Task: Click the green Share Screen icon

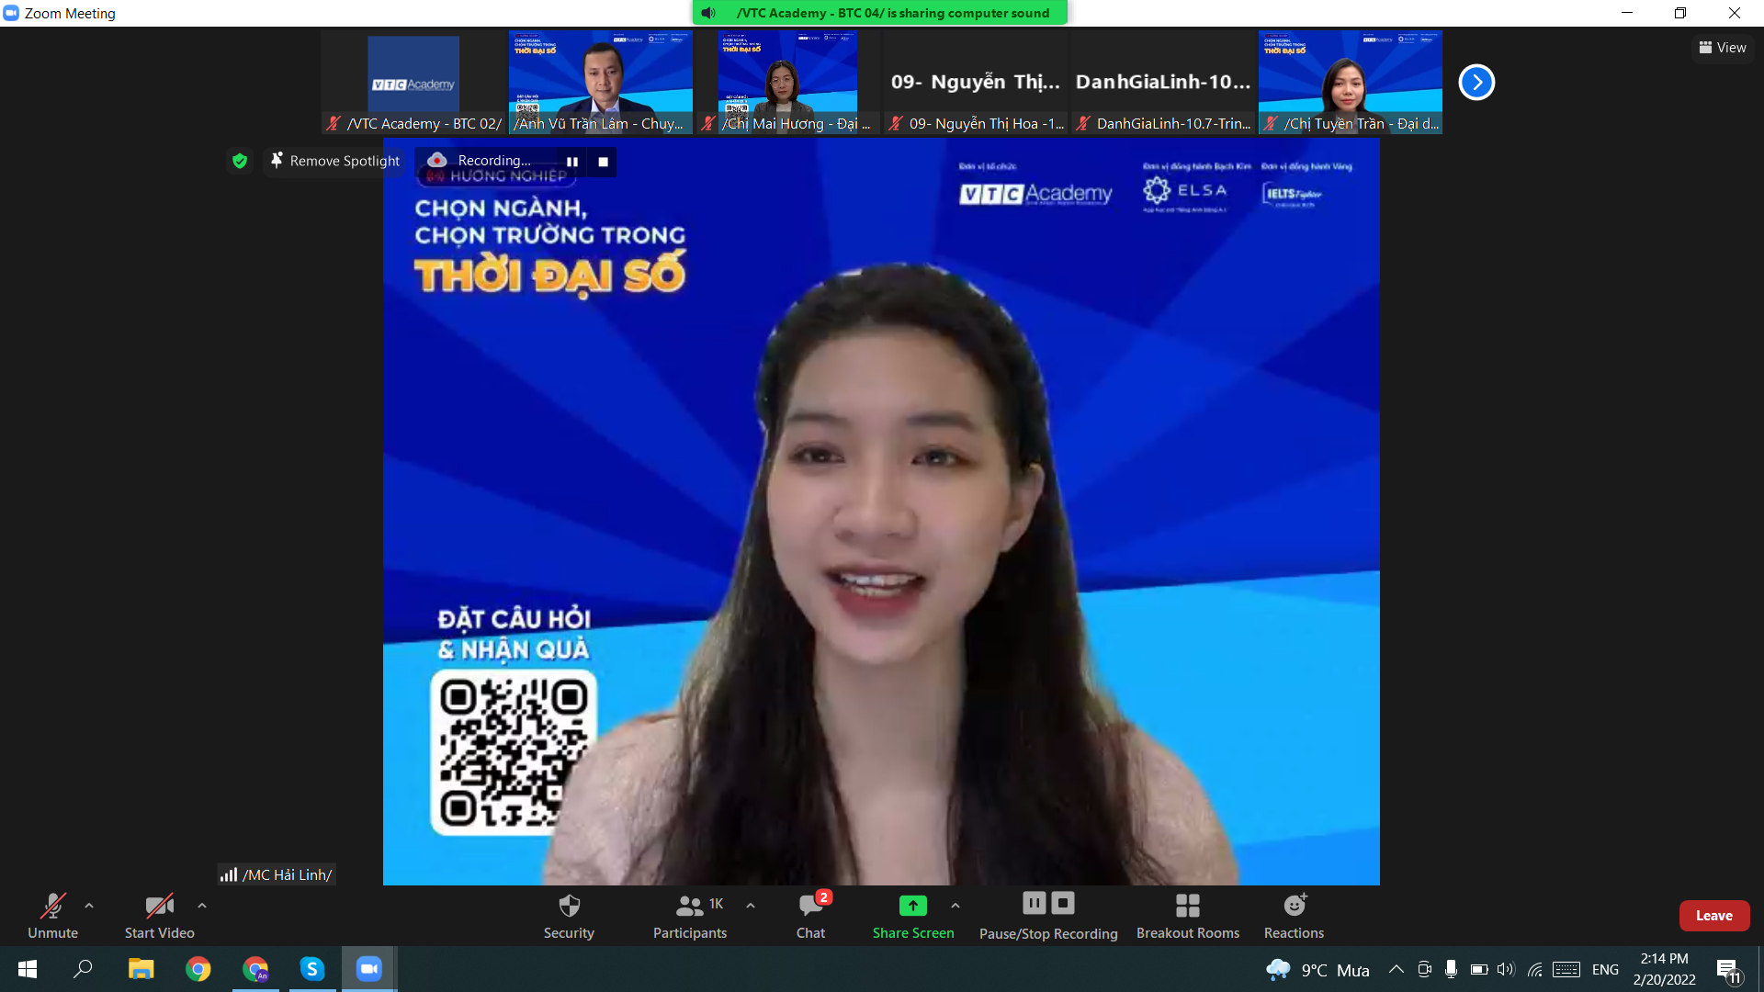Action: (912, 906)
